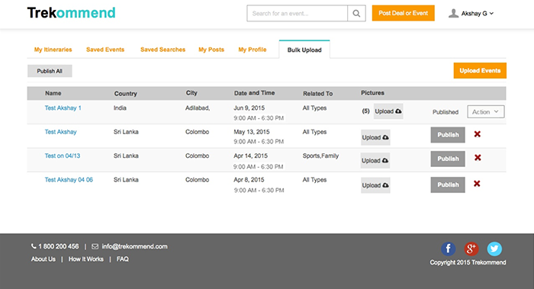
Task: Publish the Test Akshay 04 06 event
Action: tap(448, 185)
